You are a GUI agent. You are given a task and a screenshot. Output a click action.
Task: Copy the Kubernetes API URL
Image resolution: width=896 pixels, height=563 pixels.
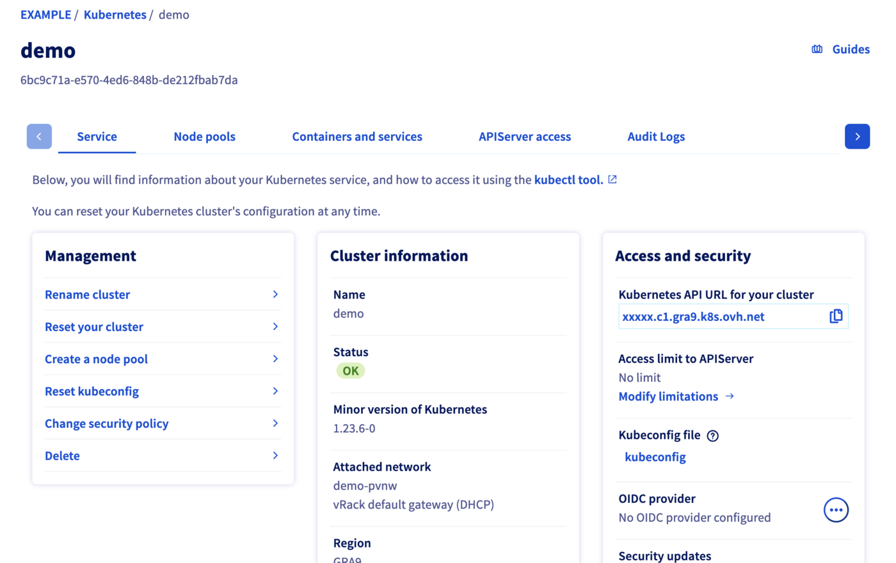click(x=836, y=316)
